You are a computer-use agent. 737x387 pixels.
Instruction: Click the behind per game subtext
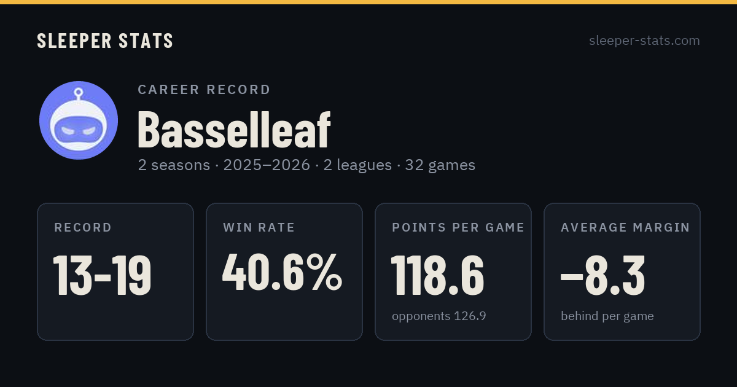point(607,316)
